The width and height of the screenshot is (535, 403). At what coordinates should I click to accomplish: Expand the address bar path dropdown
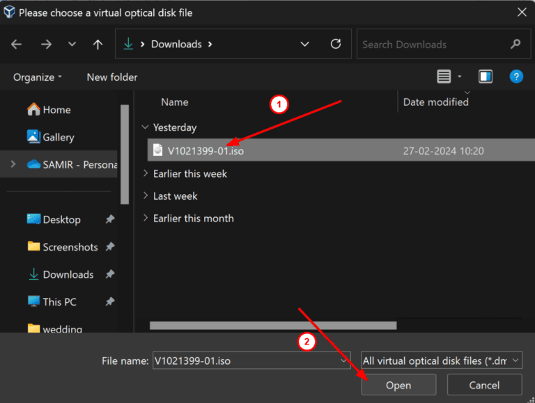point(304,44)
